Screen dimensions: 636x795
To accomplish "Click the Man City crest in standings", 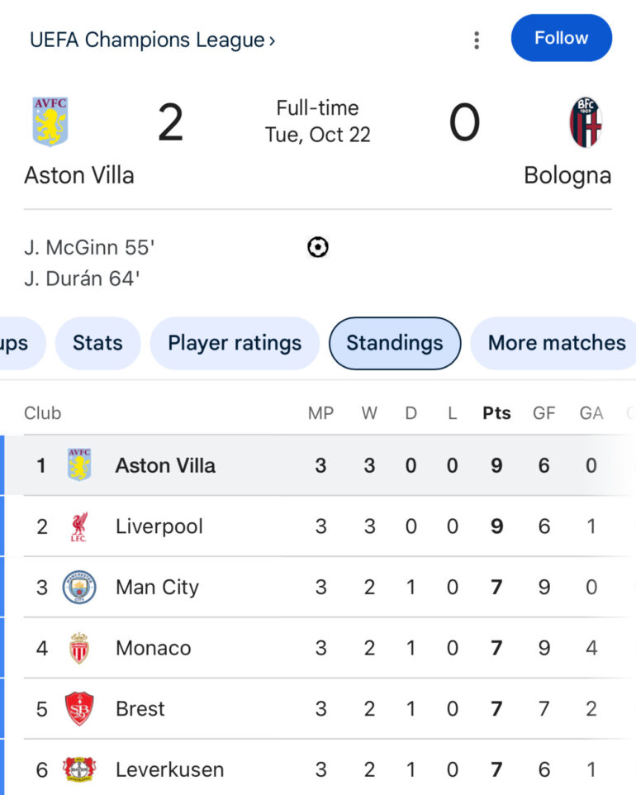I will (79, 588).
